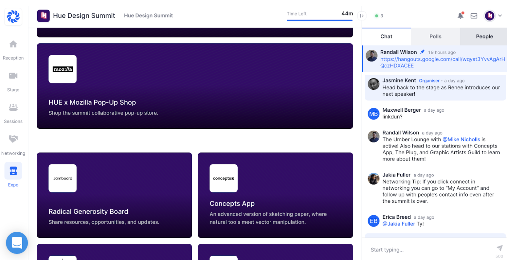
Task: Send the chat message with arrow icon
Action: pyautogui.click(x=500, y=248)
